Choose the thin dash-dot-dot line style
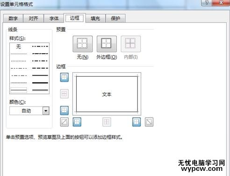 (19, 68)
